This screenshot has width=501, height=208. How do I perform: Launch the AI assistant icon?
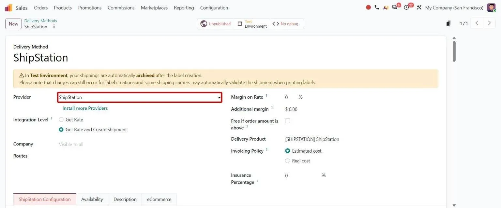point(386,7)
